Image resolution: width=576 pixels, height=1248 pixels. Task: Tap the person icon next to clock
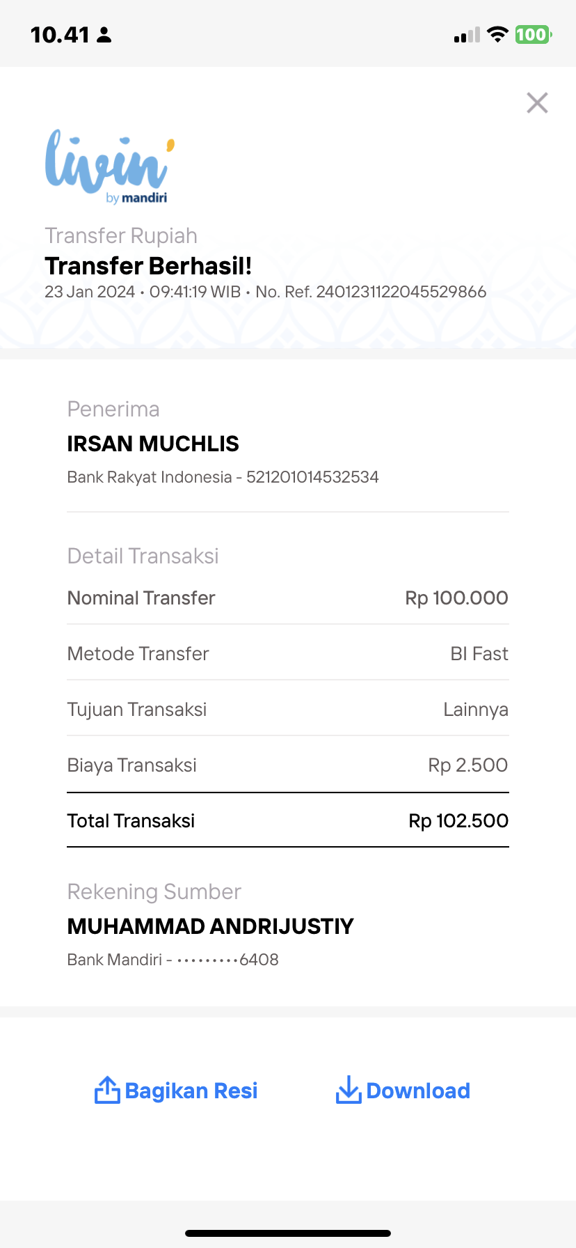104,35
